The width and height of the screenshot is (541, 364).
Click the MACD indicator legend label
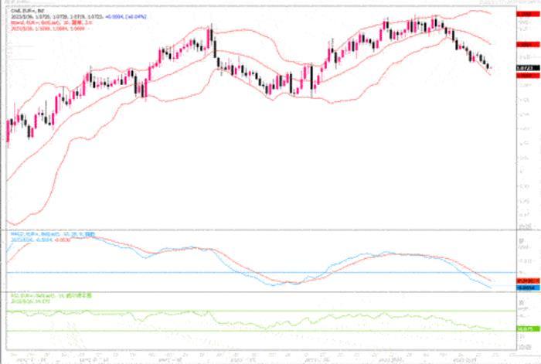click(x=40, y=233)
